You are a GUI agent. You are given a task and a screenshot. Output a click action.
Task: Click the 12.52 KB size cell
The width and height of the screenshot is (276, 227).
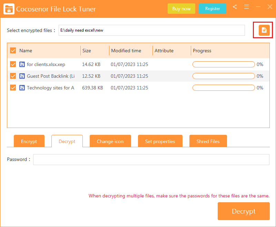click(x=91, y=76)
